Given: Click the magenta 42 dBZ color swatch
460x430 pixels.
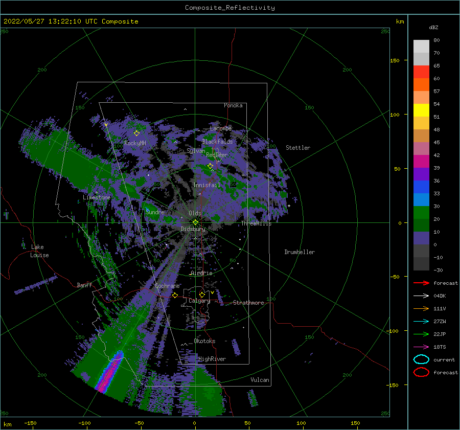Looking at the screenshot, I should coord(421,161).
